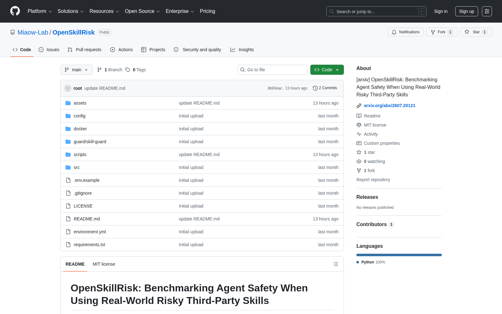Open the Open Source menu
Viewport: 502px width, 314px height.
tap(142, 11)
